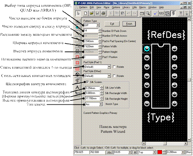Viewport: 193px width, 156px height.
Task: Click the Exit button in wizard
Action: pyautogui.click(x=112, y=24)
